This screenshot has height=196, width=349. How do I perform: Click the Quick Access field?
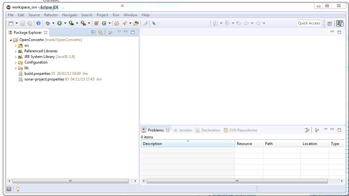pos(309,23)
